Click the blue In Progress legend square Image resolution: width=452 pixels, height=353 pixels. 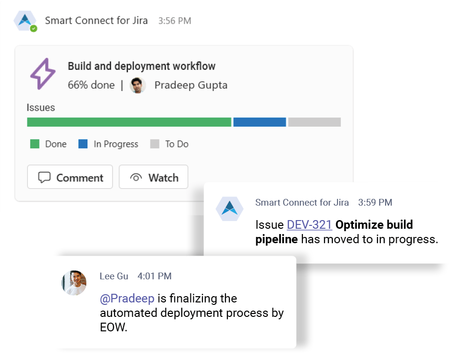[x=82, y=144]
